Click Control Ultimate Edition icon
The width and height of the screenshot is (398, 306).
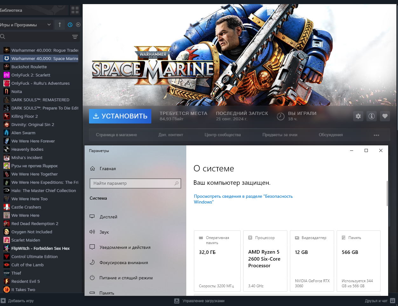(7, 256)
